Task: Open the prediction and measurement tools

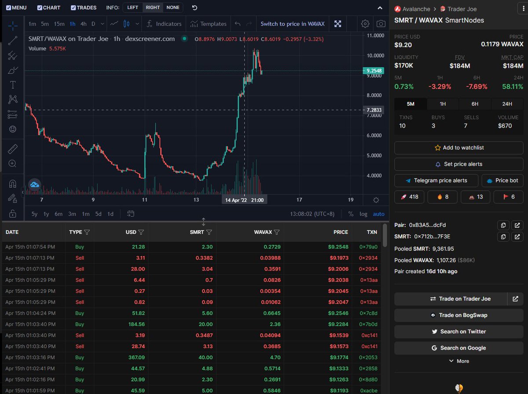Action: [13, 115]
